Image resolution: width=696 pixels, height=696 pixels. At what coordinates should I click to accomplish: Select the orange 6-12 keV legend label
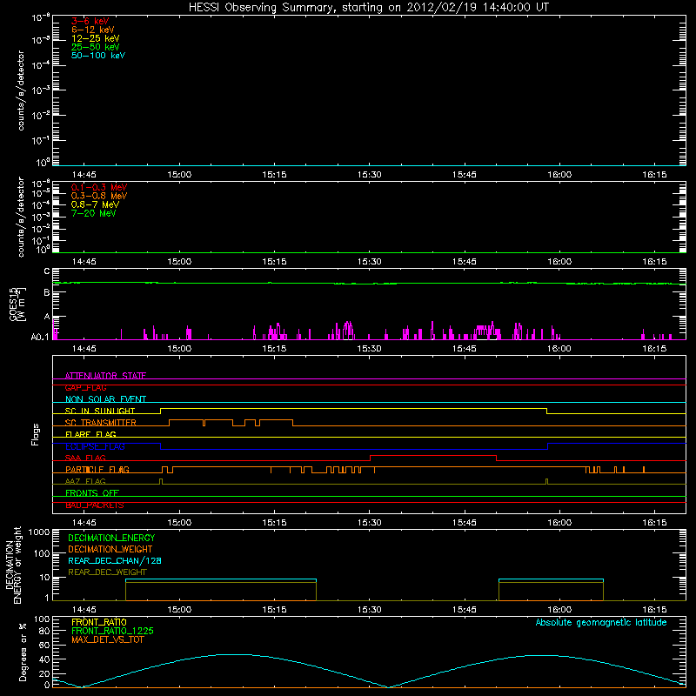tap(93, 30)
